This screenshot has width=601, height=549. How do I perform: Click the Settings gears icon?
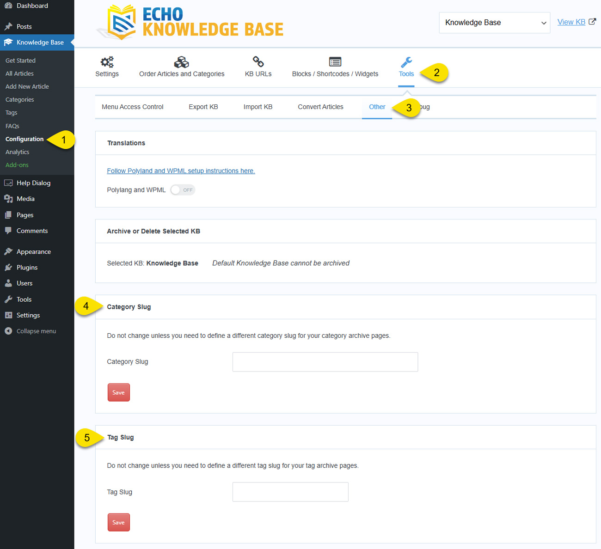(x=107, y=62)
